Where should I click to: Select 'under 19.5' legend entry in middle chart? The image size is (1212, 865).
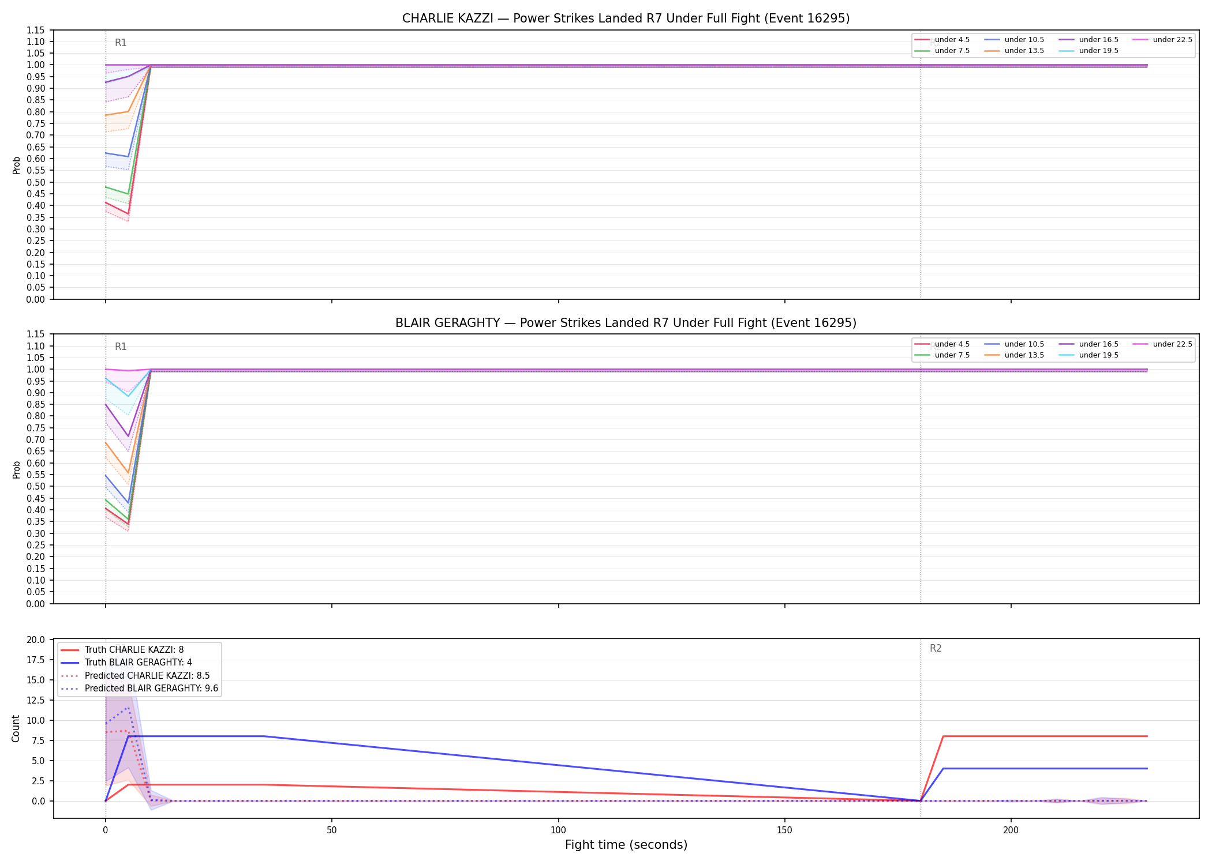click(1088, 355)
